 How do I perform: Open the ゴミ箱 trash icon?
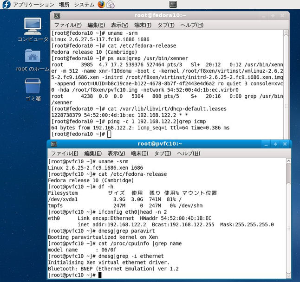tap(33, 90)
